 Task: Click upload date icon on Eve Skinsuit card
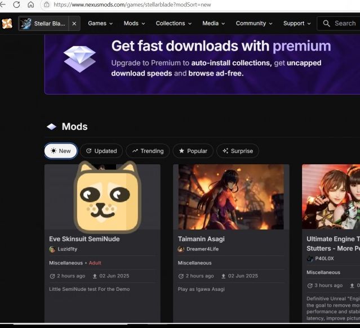(x=95, y=276)
